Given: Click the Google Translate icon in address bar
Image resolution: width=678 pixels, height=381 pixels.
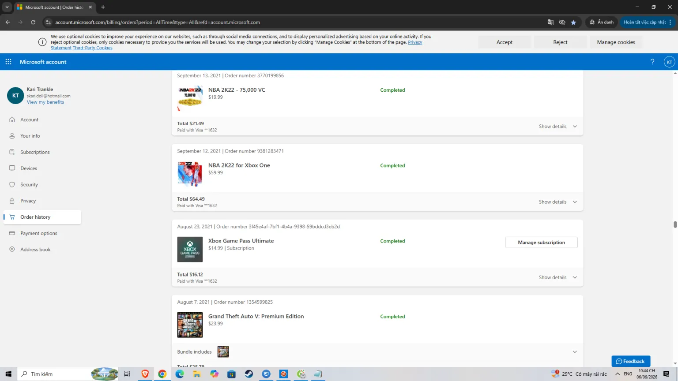Looking at the screenshot, I should pos(551,22).
